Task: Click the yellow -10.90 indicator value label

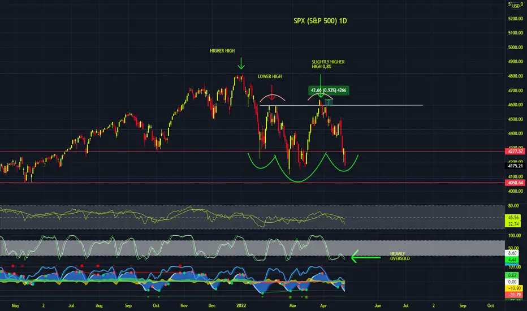Action: (x=514, y=288)
